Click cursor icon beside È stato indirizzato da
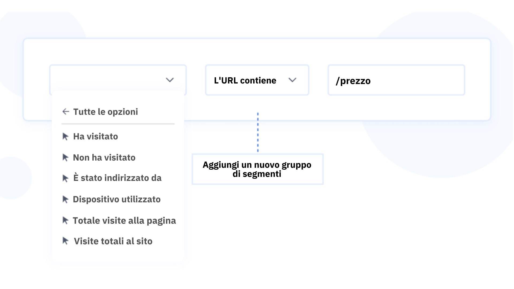The image size is (514, 289). [65, 178]
